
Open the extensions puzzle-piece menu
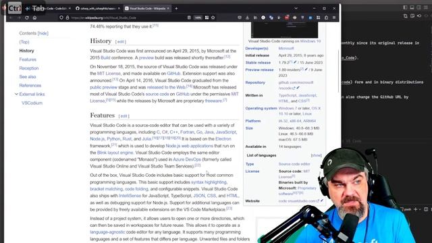point(326,18)
